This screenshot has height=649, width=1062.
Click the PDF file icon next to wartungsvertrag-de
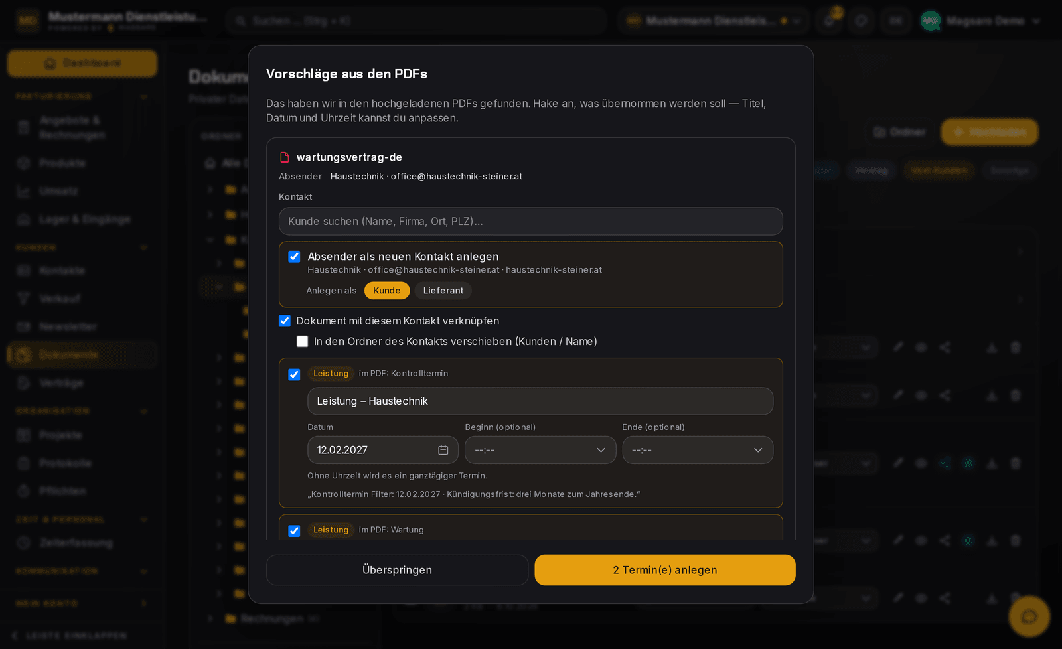pos(285,157)
